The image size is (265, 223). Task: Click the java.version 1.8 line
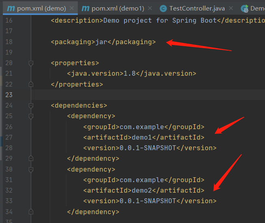[131, 73]
